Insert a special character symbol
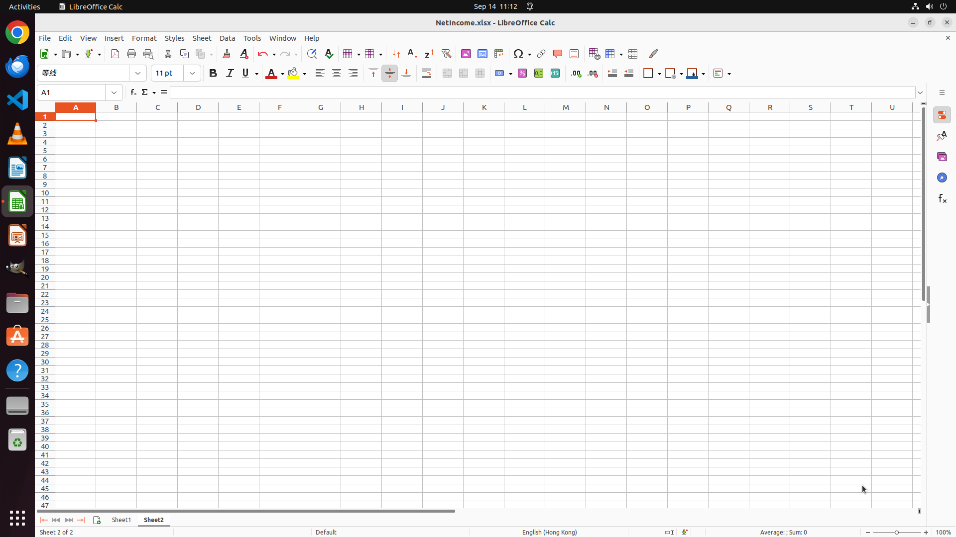Viewport: 956px width, 537px height. pyautogui.click(x=518, y=54)
